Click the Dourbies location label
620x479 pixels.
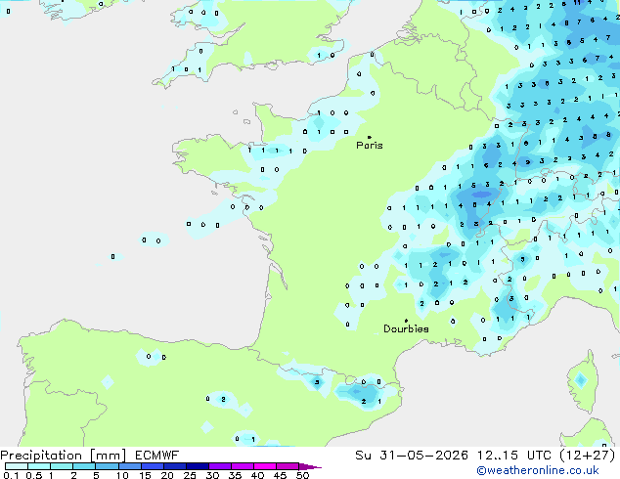point(406,328)
